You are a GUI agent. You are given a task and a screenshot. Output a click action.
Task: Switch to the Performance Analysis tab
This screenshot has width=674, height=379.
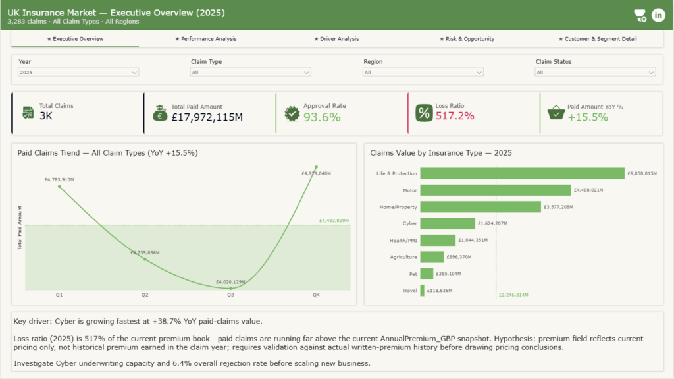(x=206, y=39)
